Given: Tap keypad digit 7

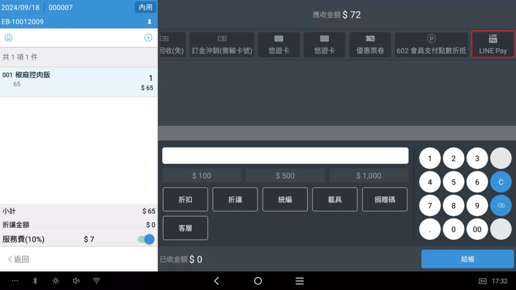Looking at the screenshot, I should click(x=430, y=205).
